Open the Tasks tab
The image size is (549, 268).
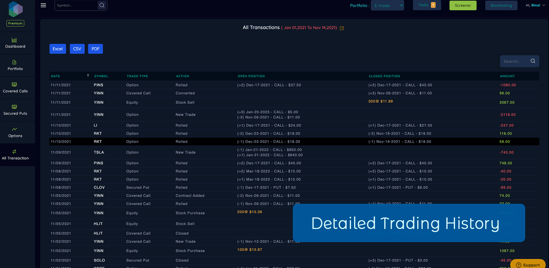427,5
